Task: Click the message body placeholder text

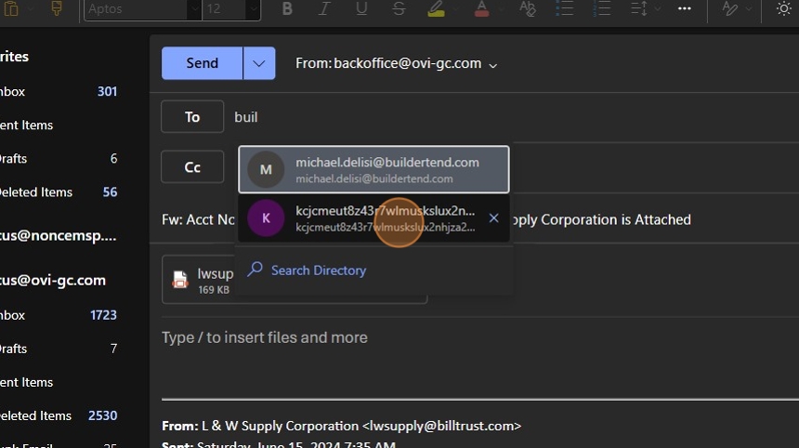Action: (x=265, y=337)
